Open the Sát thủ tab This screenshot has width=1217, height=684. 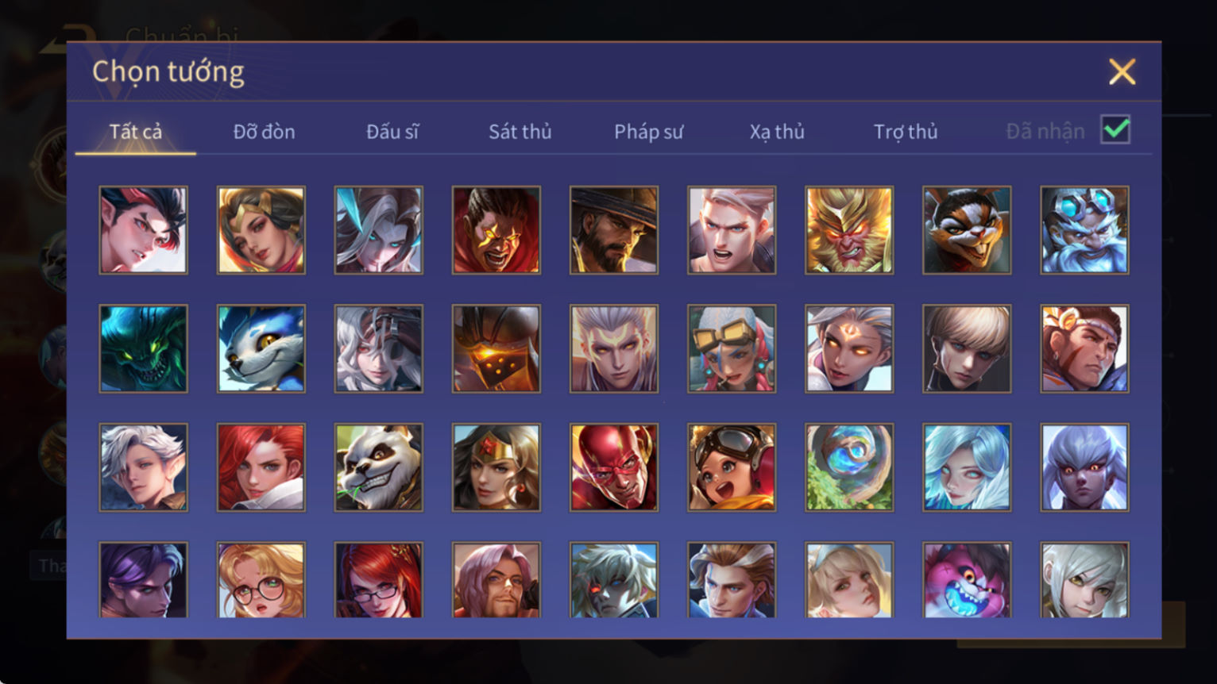520,132
